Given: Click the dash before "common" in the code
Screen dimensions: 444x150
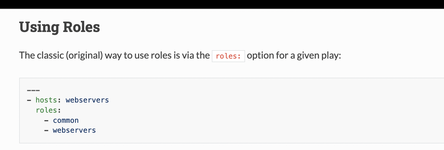Looking at the screenshot, I should tap(46, 120).
